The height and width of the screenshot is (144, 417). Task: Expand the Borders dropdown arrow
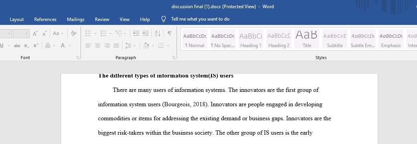(168, 46)
